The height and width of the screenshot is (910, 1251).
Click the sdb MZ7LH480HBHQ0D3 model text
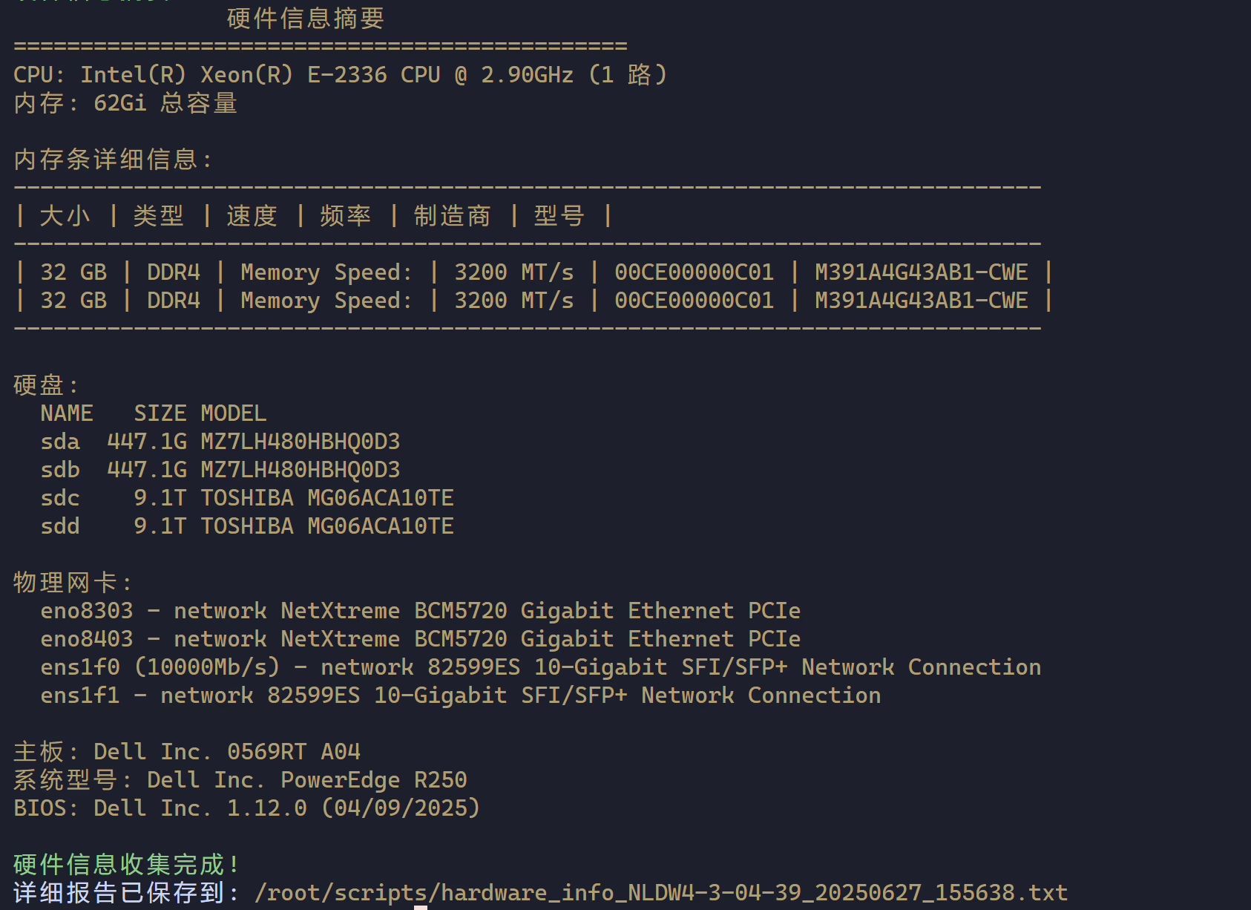click(301, 470)
